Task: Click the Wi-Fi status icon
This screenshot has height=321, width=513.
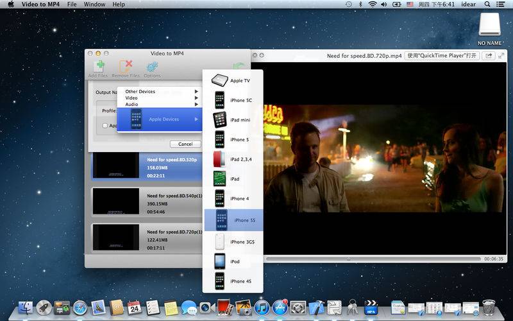Action: [x=373, y=4]
